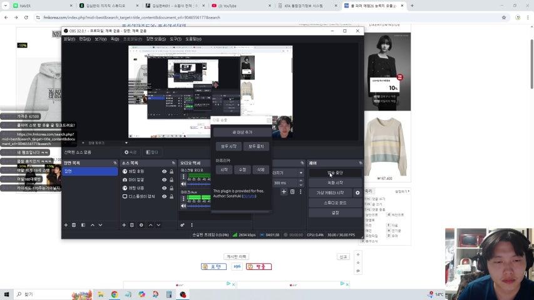Click the OBS icon in Windows taskbar

click(183, 294)
